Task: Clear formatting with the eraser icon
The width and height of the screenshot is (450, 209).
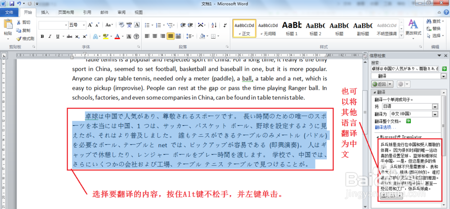Action: (x=121, y=25)
